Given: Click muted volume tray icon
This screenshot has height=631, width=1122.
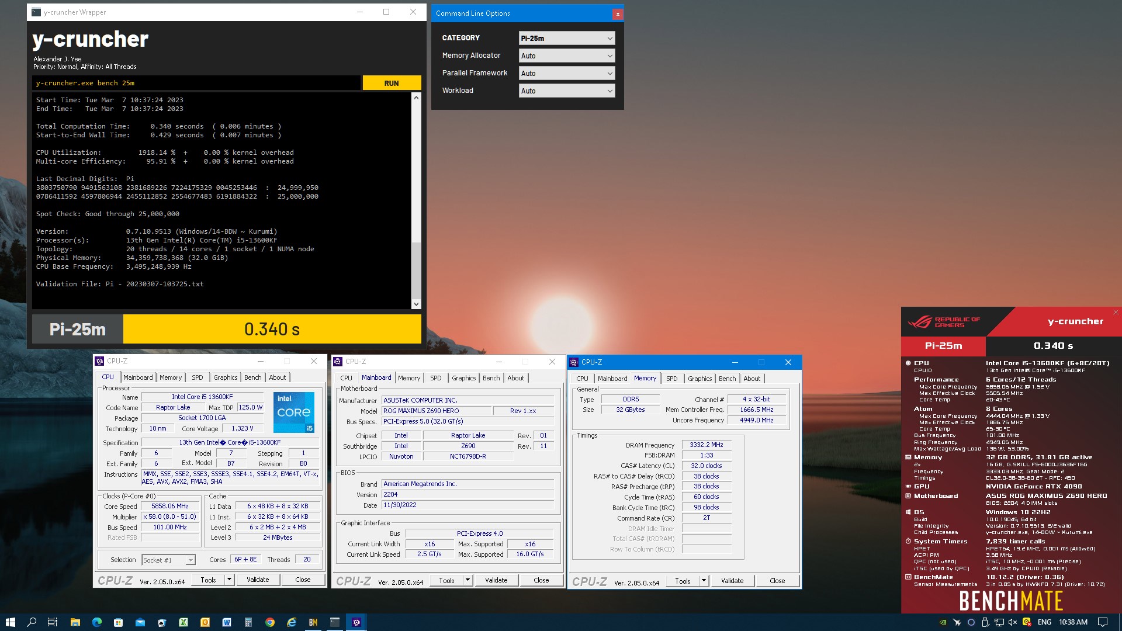Looking at the screenshot, I should coord(1013,622).
